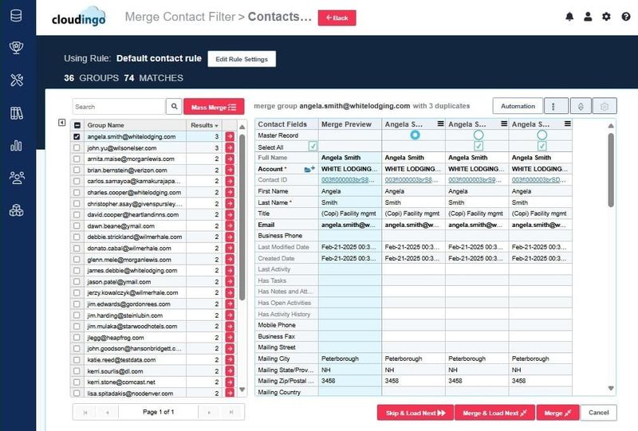Open the tools wrench icon in sidebar
The height and width of the screenshot is (431, 638).
[16, 80]
